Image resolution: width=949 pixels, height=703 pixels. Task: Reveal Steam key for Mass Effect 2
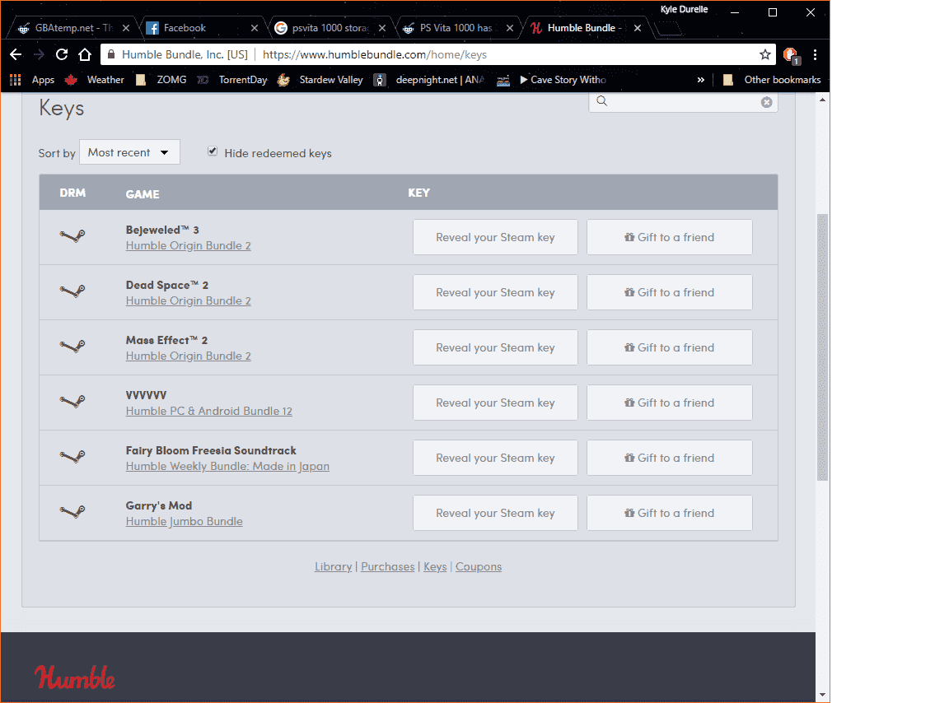495,347
